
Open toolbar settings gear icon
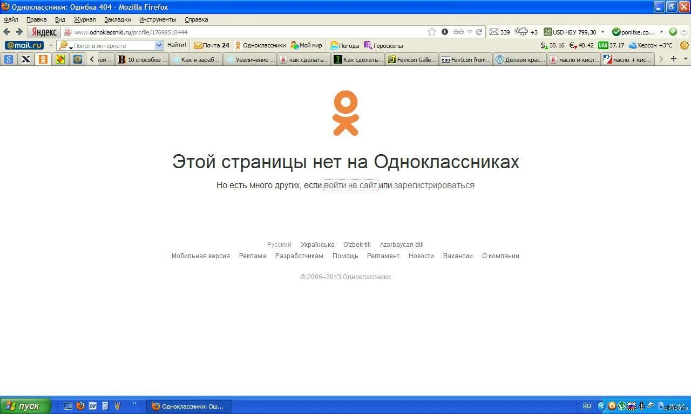685,45
